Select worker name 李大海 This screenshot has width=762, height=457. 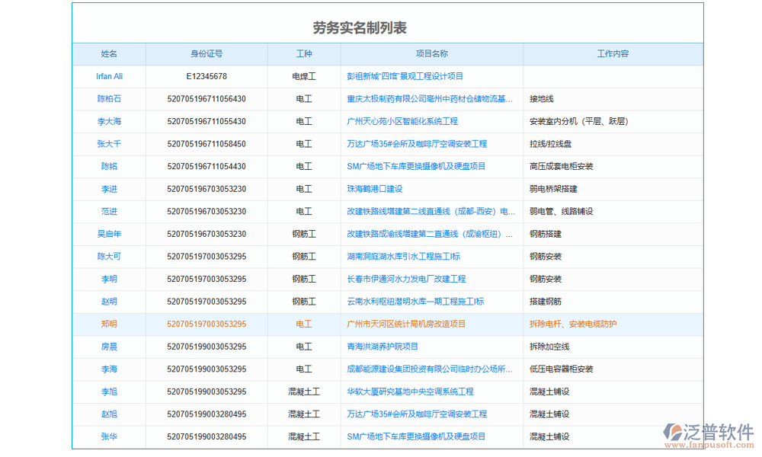(109, 122)
